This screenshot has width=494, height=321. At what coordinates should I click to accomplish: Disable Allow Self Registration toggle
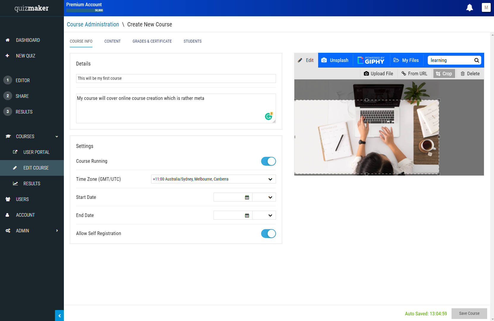click(268, 234)
